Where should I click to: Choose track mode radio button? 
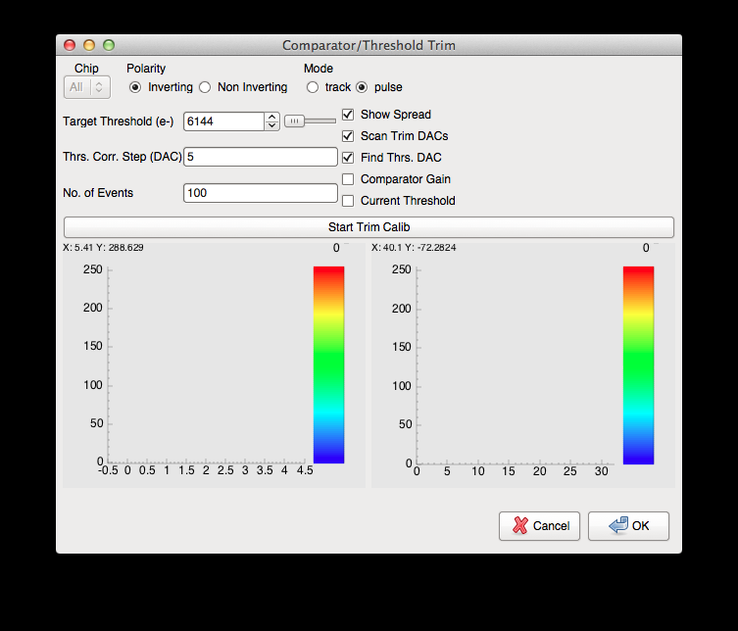(313, 87)
